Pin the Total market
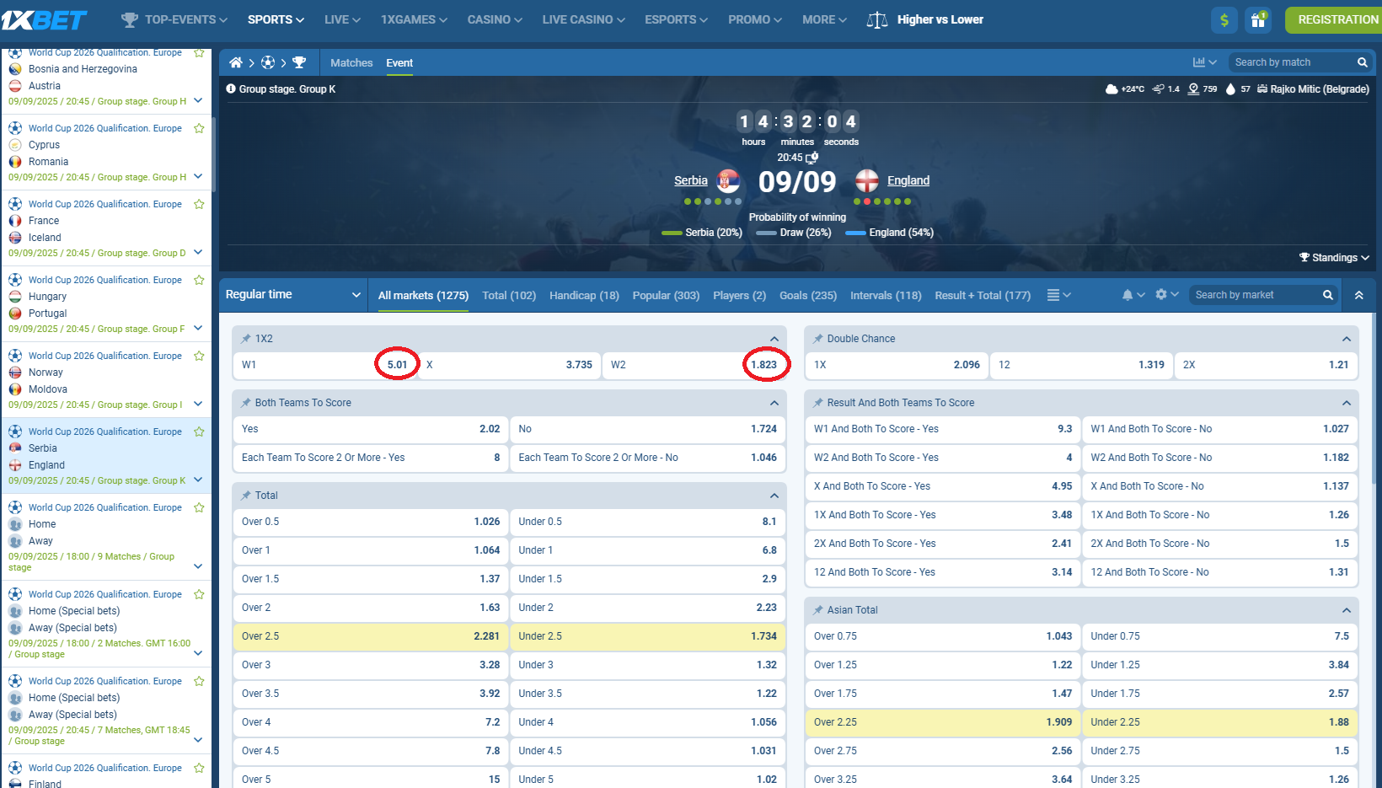This screenshot has height=788, width=1382. [246, 496]
